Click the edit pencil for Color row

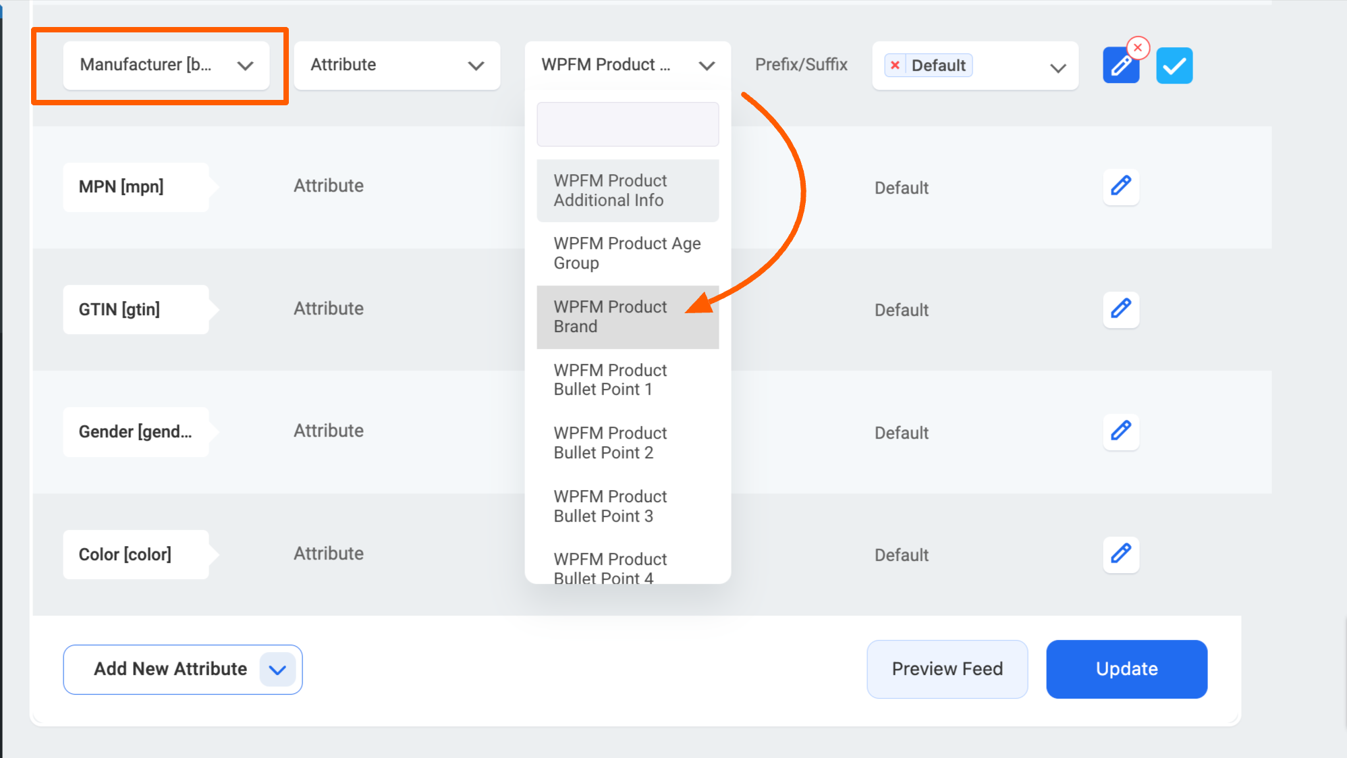point(1121,554)
